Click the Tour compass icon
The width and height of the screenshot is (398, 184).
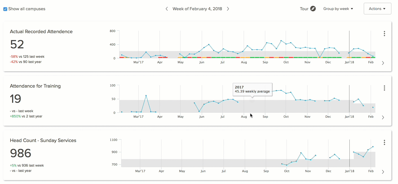(x=313, y=9)
